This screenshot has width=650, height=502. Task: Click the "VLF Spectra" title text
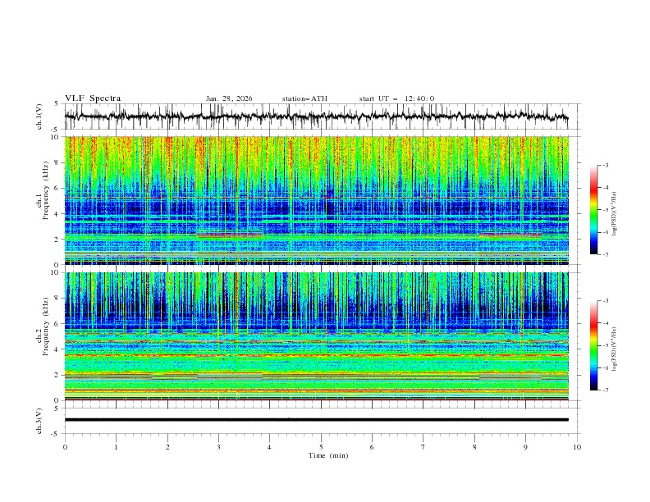point(93,98)
